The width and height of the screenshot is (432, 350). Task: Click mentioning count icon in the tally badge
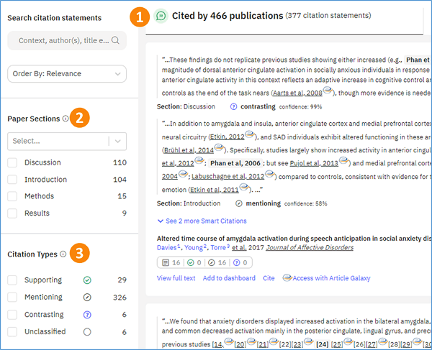click(211, 262)
